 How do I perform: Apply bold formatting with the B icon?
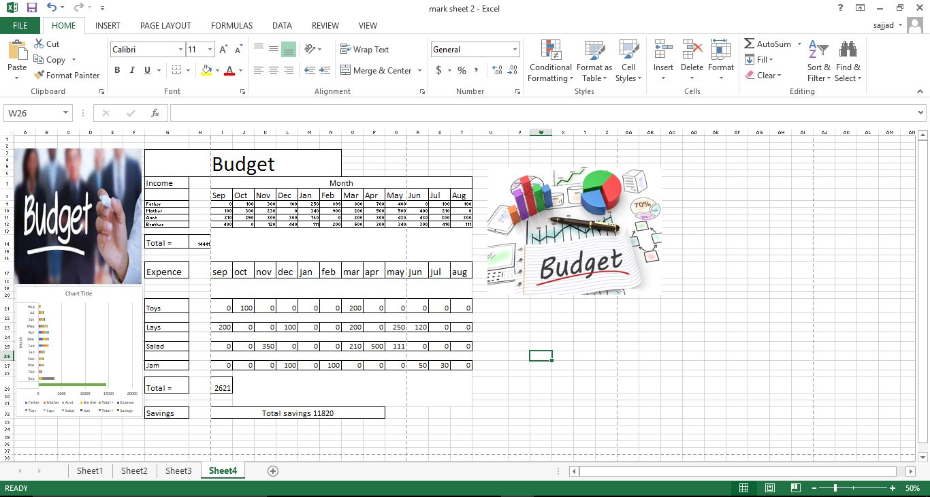point(116,70)
